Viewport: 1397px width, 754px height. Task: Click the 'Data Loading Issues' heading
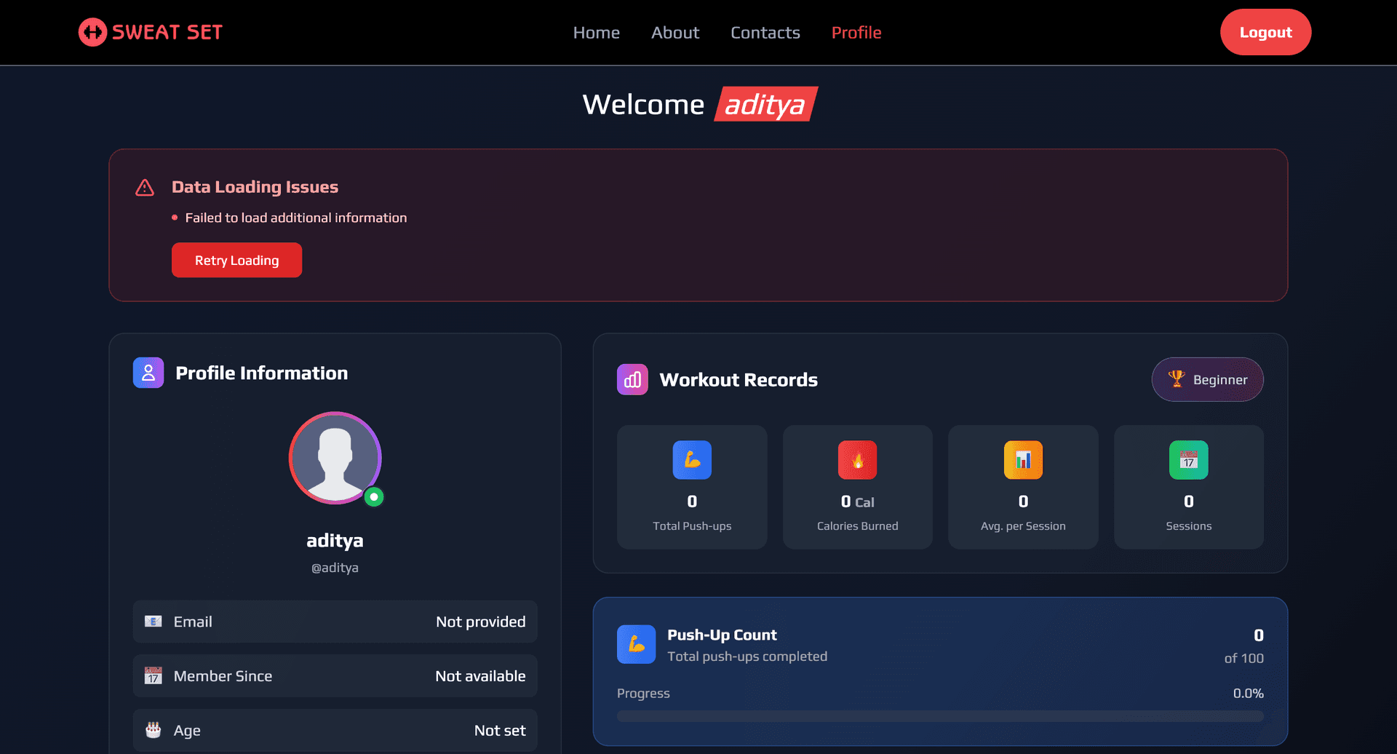(255, 187)
